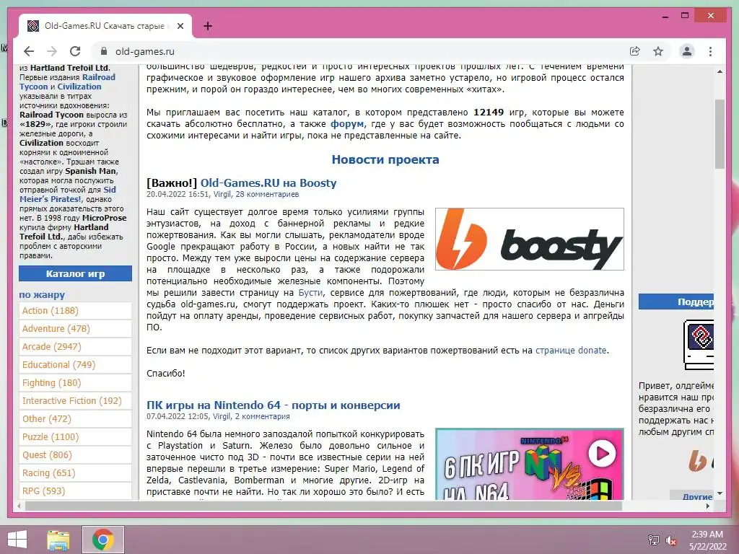The width and height of the screenshot is (739, 554).
Task: Open the странице donate link
Action: [571, 350]
